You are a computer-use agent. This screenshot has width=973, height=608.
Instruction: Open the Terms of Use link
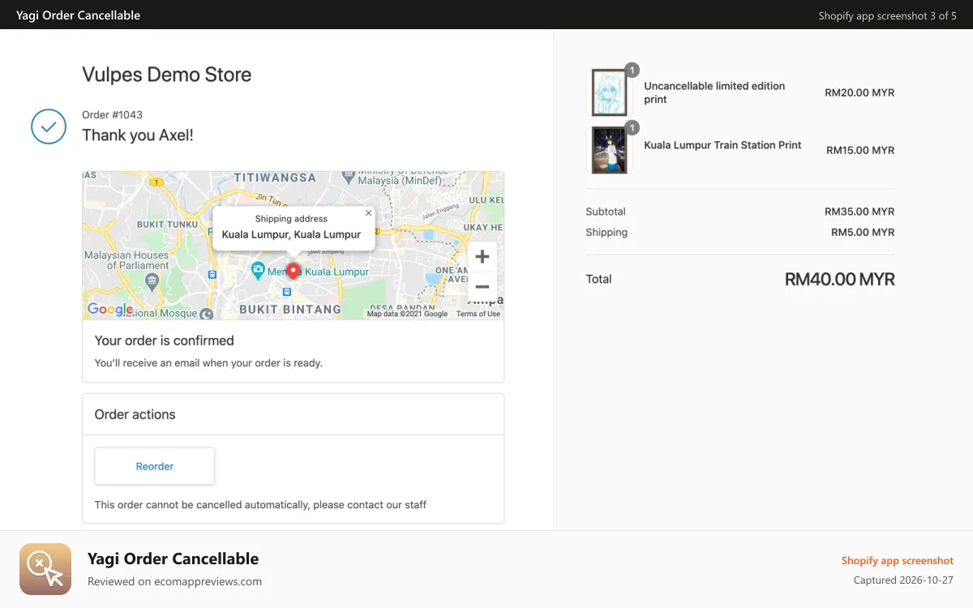coord(478,314)
